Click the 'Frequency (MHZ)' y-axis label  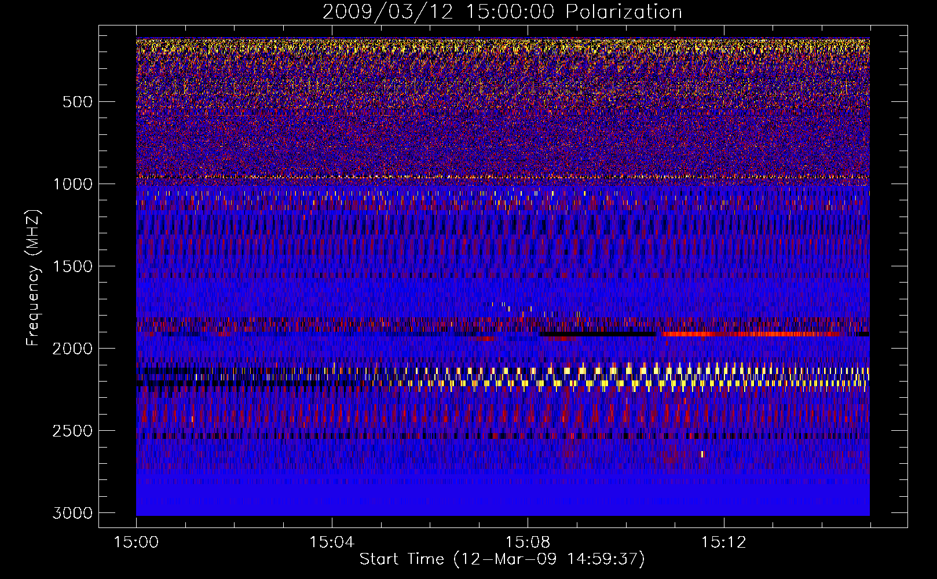click(34, 278)
